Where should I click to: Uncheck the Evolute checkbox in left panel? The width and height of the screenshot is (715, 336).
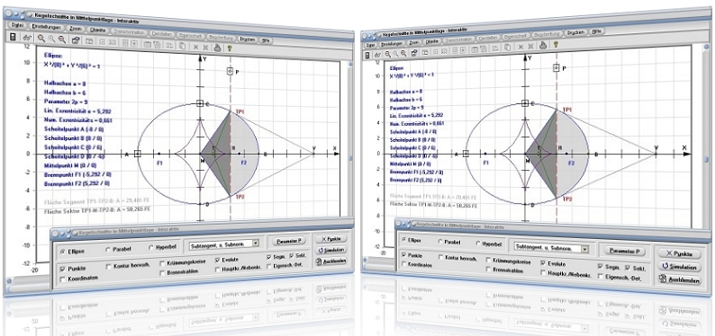(x=218, y=260)
